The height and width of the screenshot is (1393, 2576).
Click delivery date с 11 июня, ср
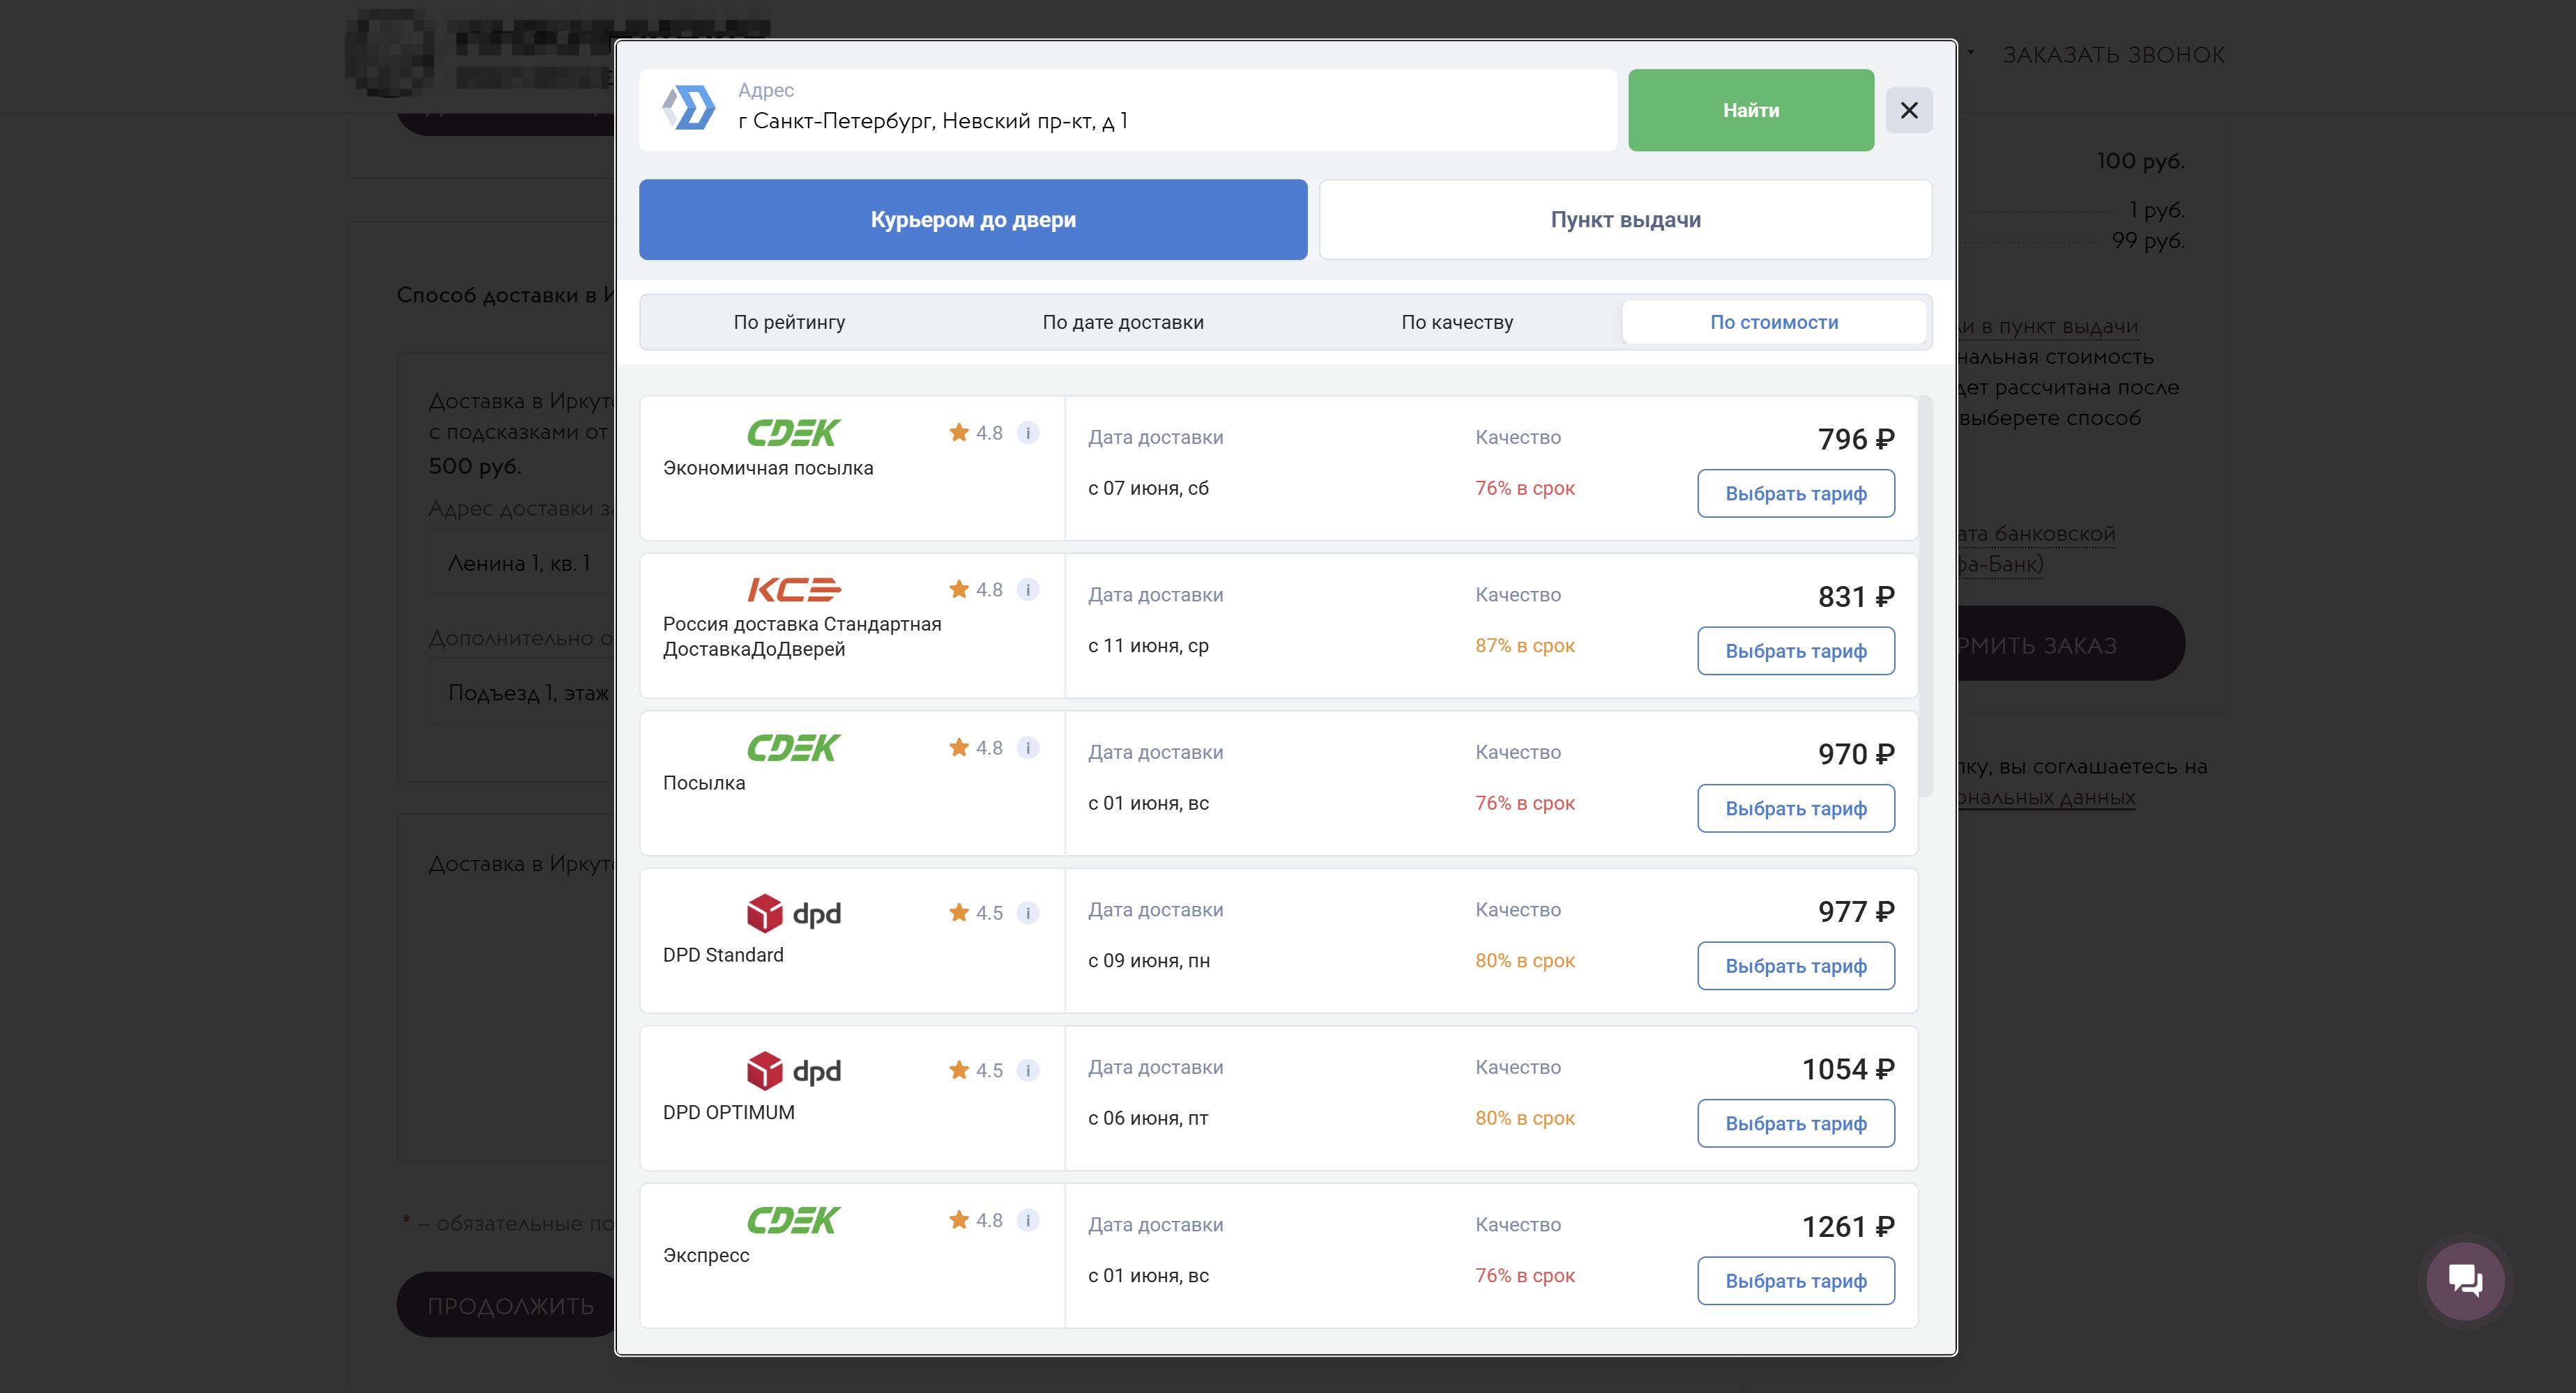click(x=1148, y=645)
